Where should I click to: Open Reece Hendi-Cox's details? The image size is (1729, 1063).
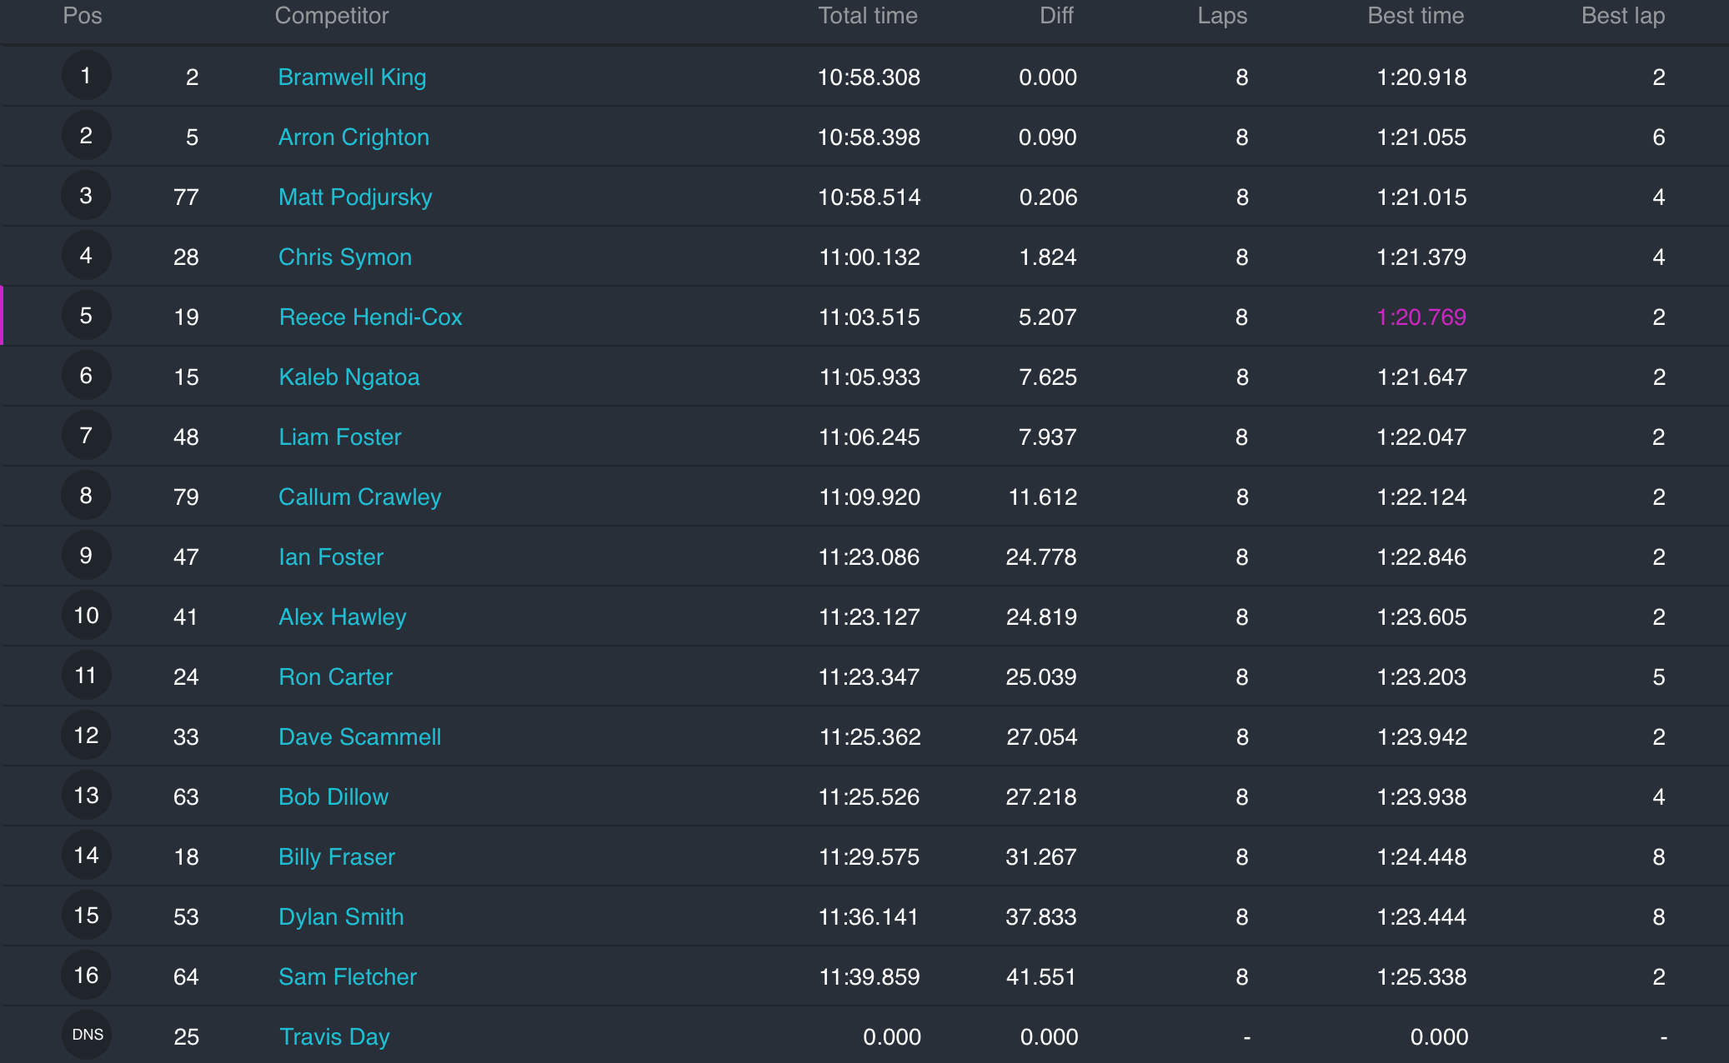click(370, 317)
